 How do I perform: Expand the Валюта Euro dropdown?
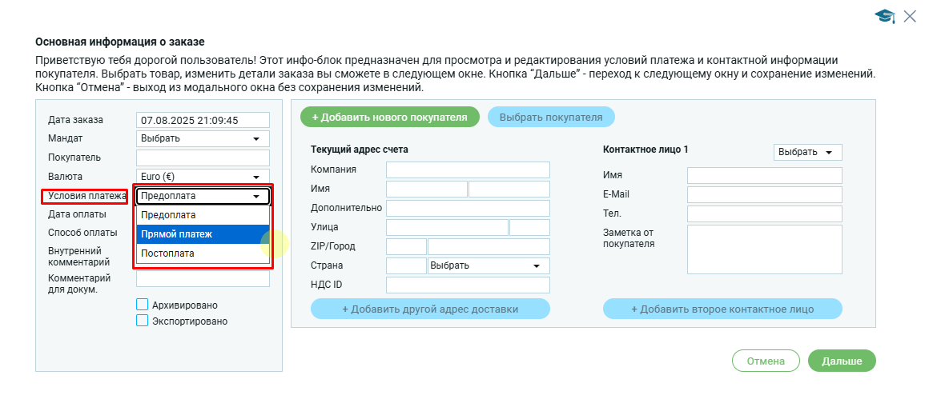tap(203, 177)
